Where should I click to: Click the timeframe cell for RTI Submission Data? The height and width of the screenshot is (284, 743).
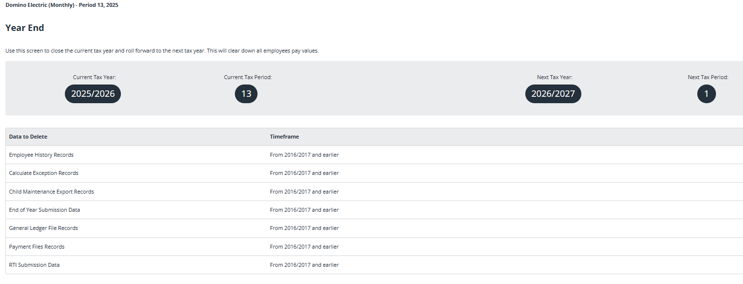(x=304, y=265)
